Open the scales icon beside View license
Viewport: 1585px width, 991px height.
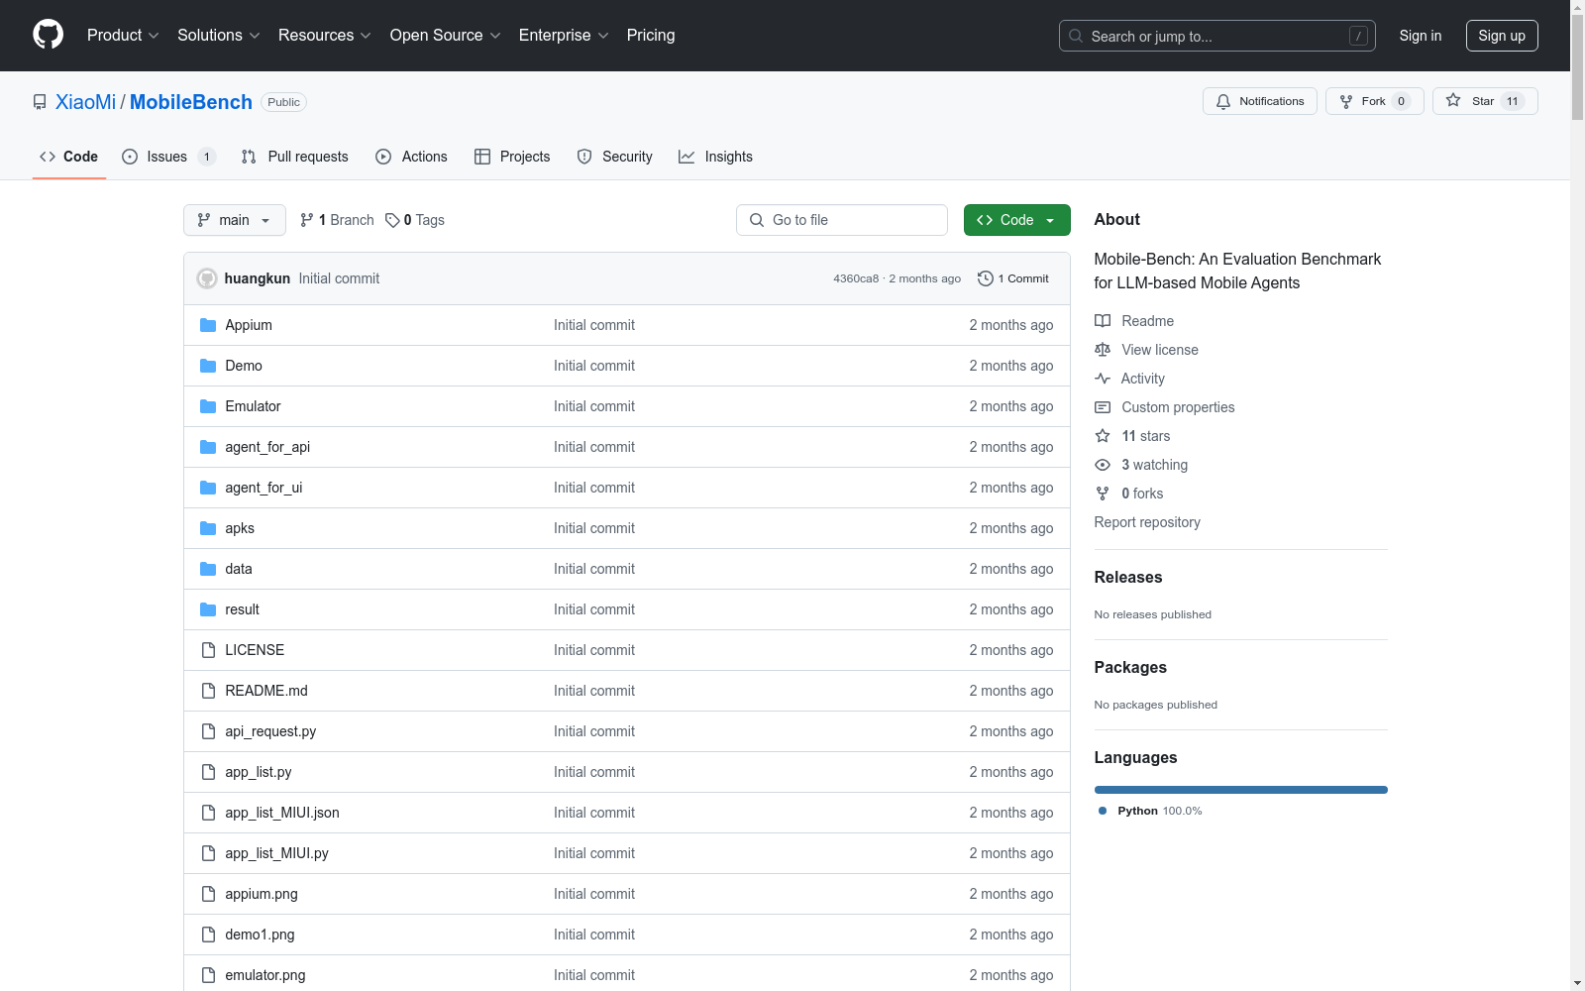pyautogui.click(x=1103, y=350)
